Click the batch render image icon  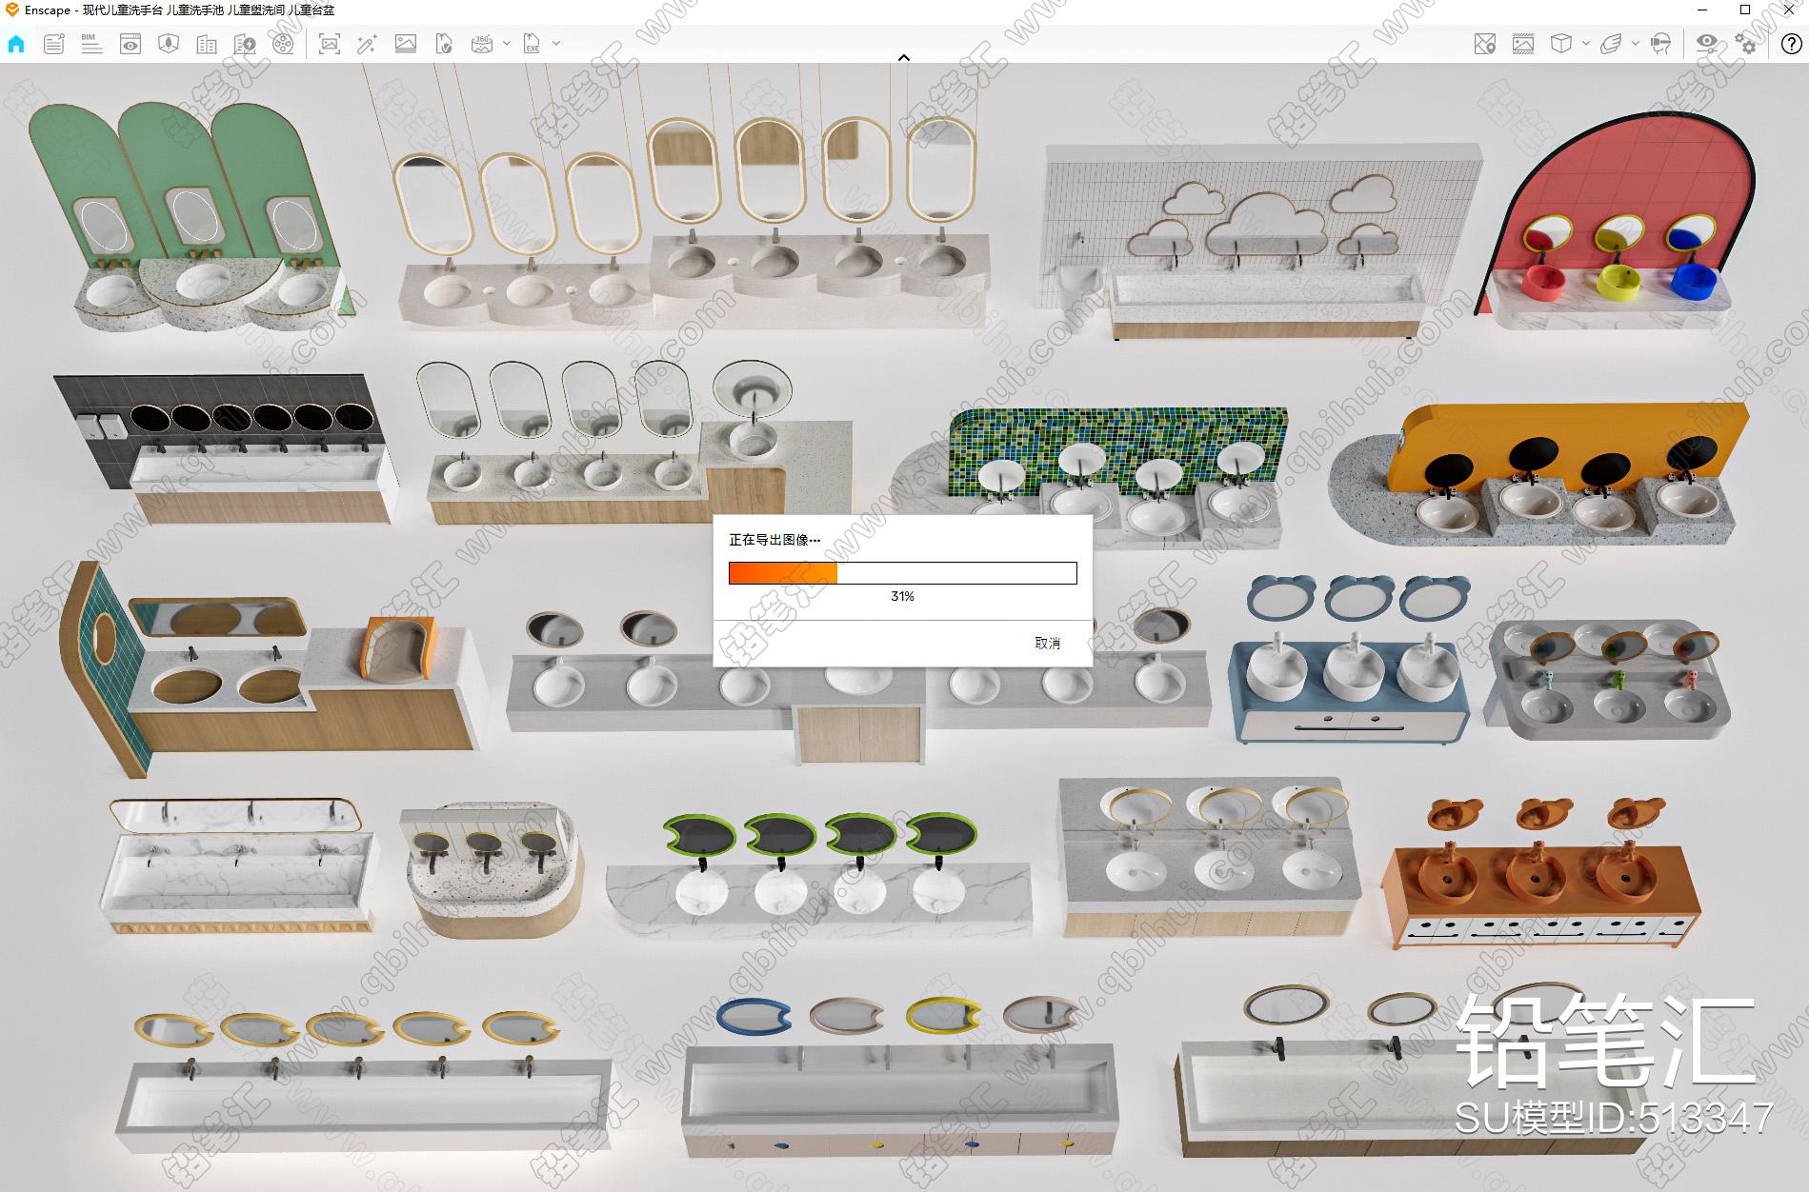(406, 44)
